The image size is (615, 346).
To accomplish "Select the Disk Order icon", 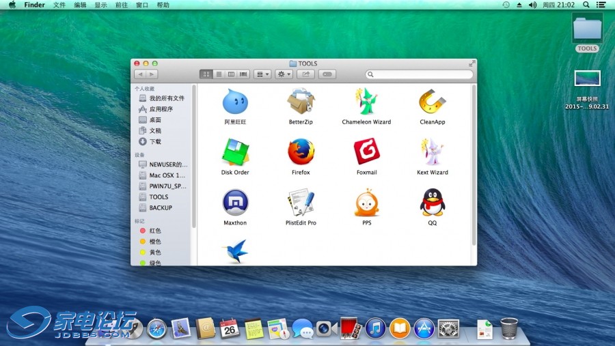I will click(235, 152).
